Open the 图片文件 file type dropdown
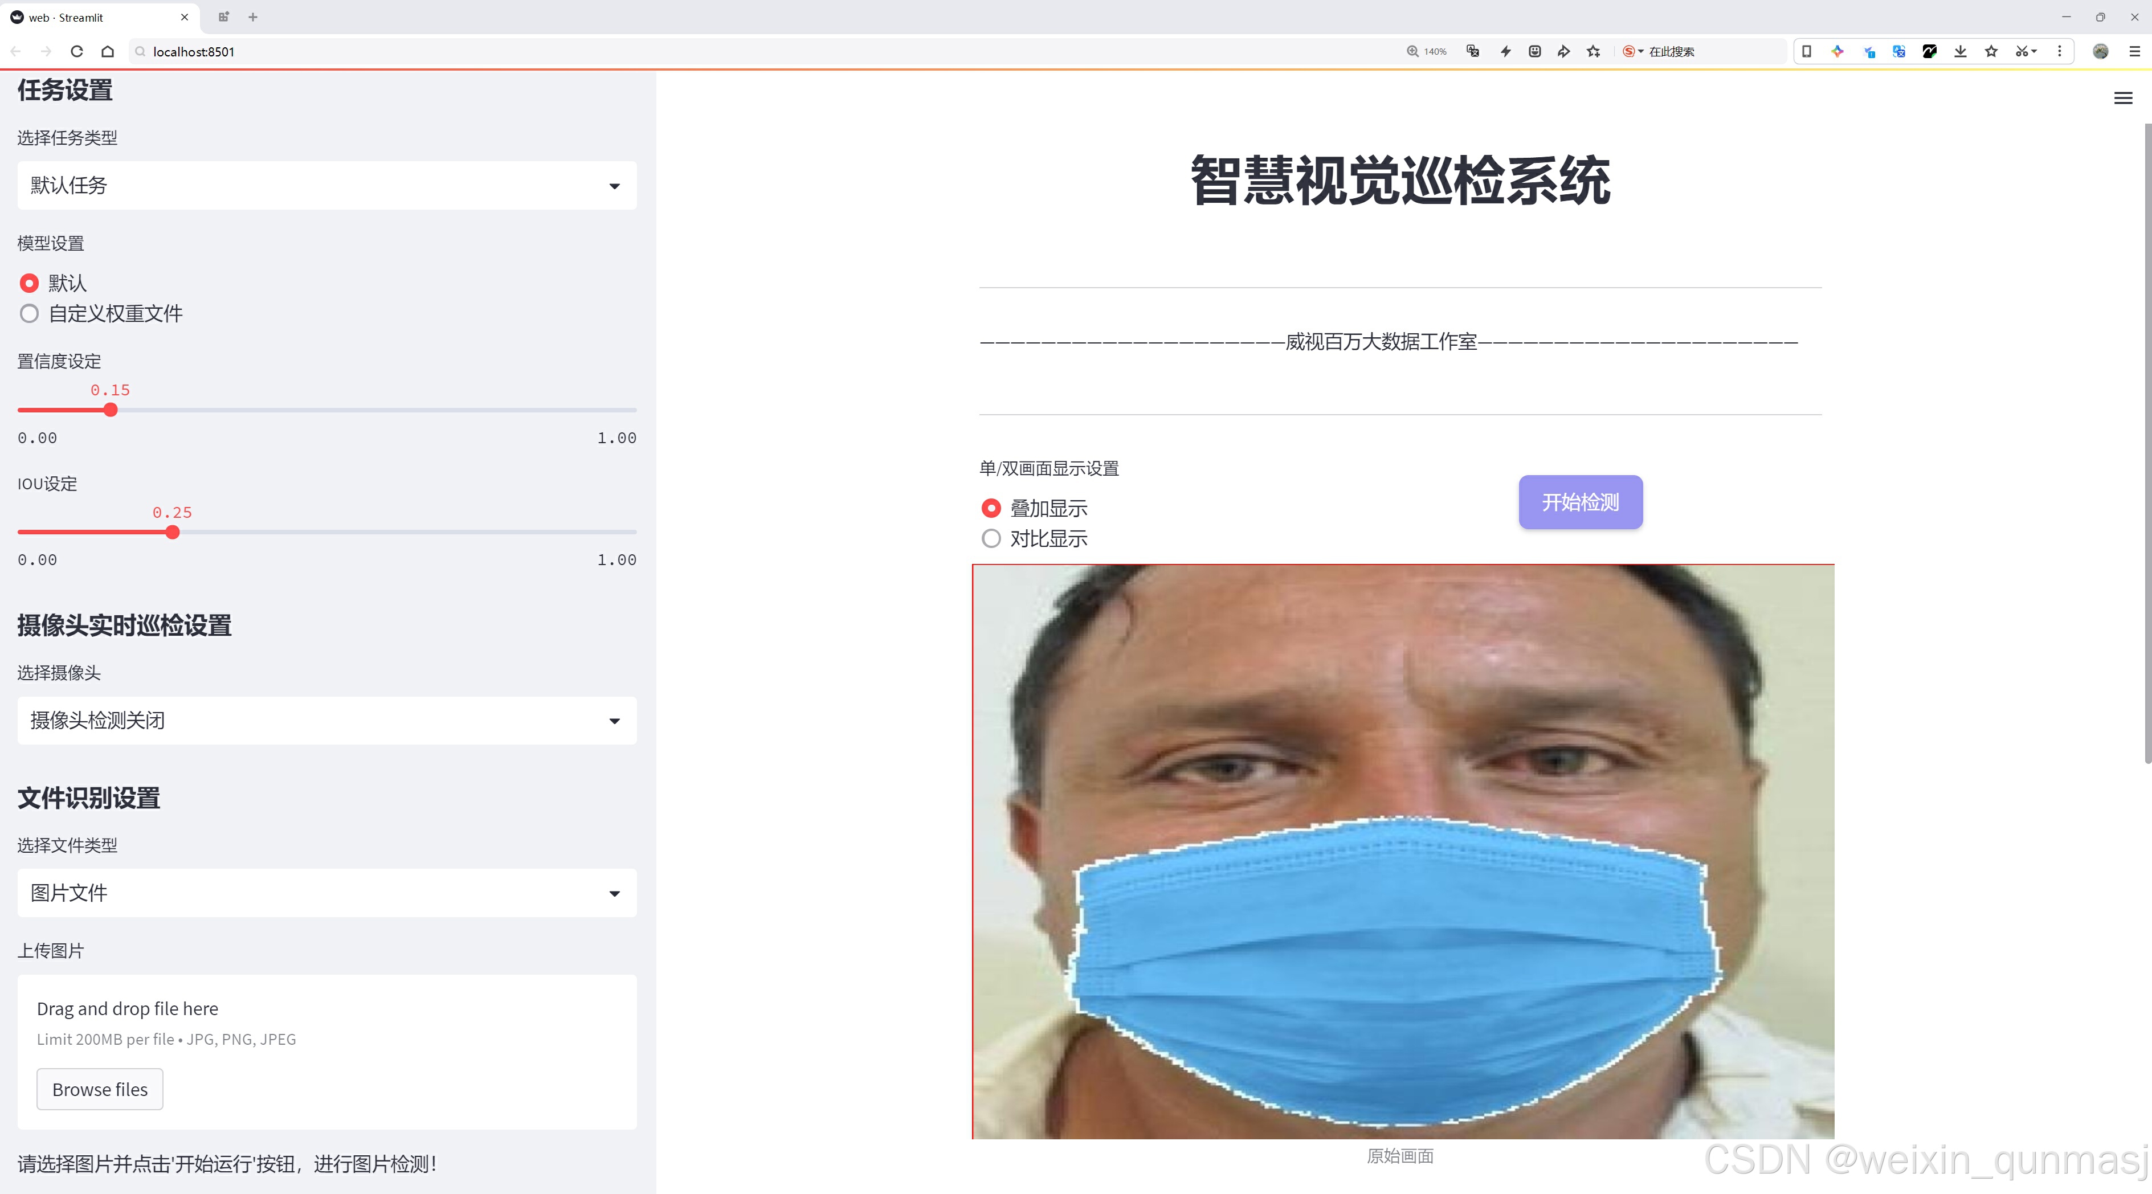This screenshot has width=2152, height=1194. pyautogui.click(x=326, y=893)
